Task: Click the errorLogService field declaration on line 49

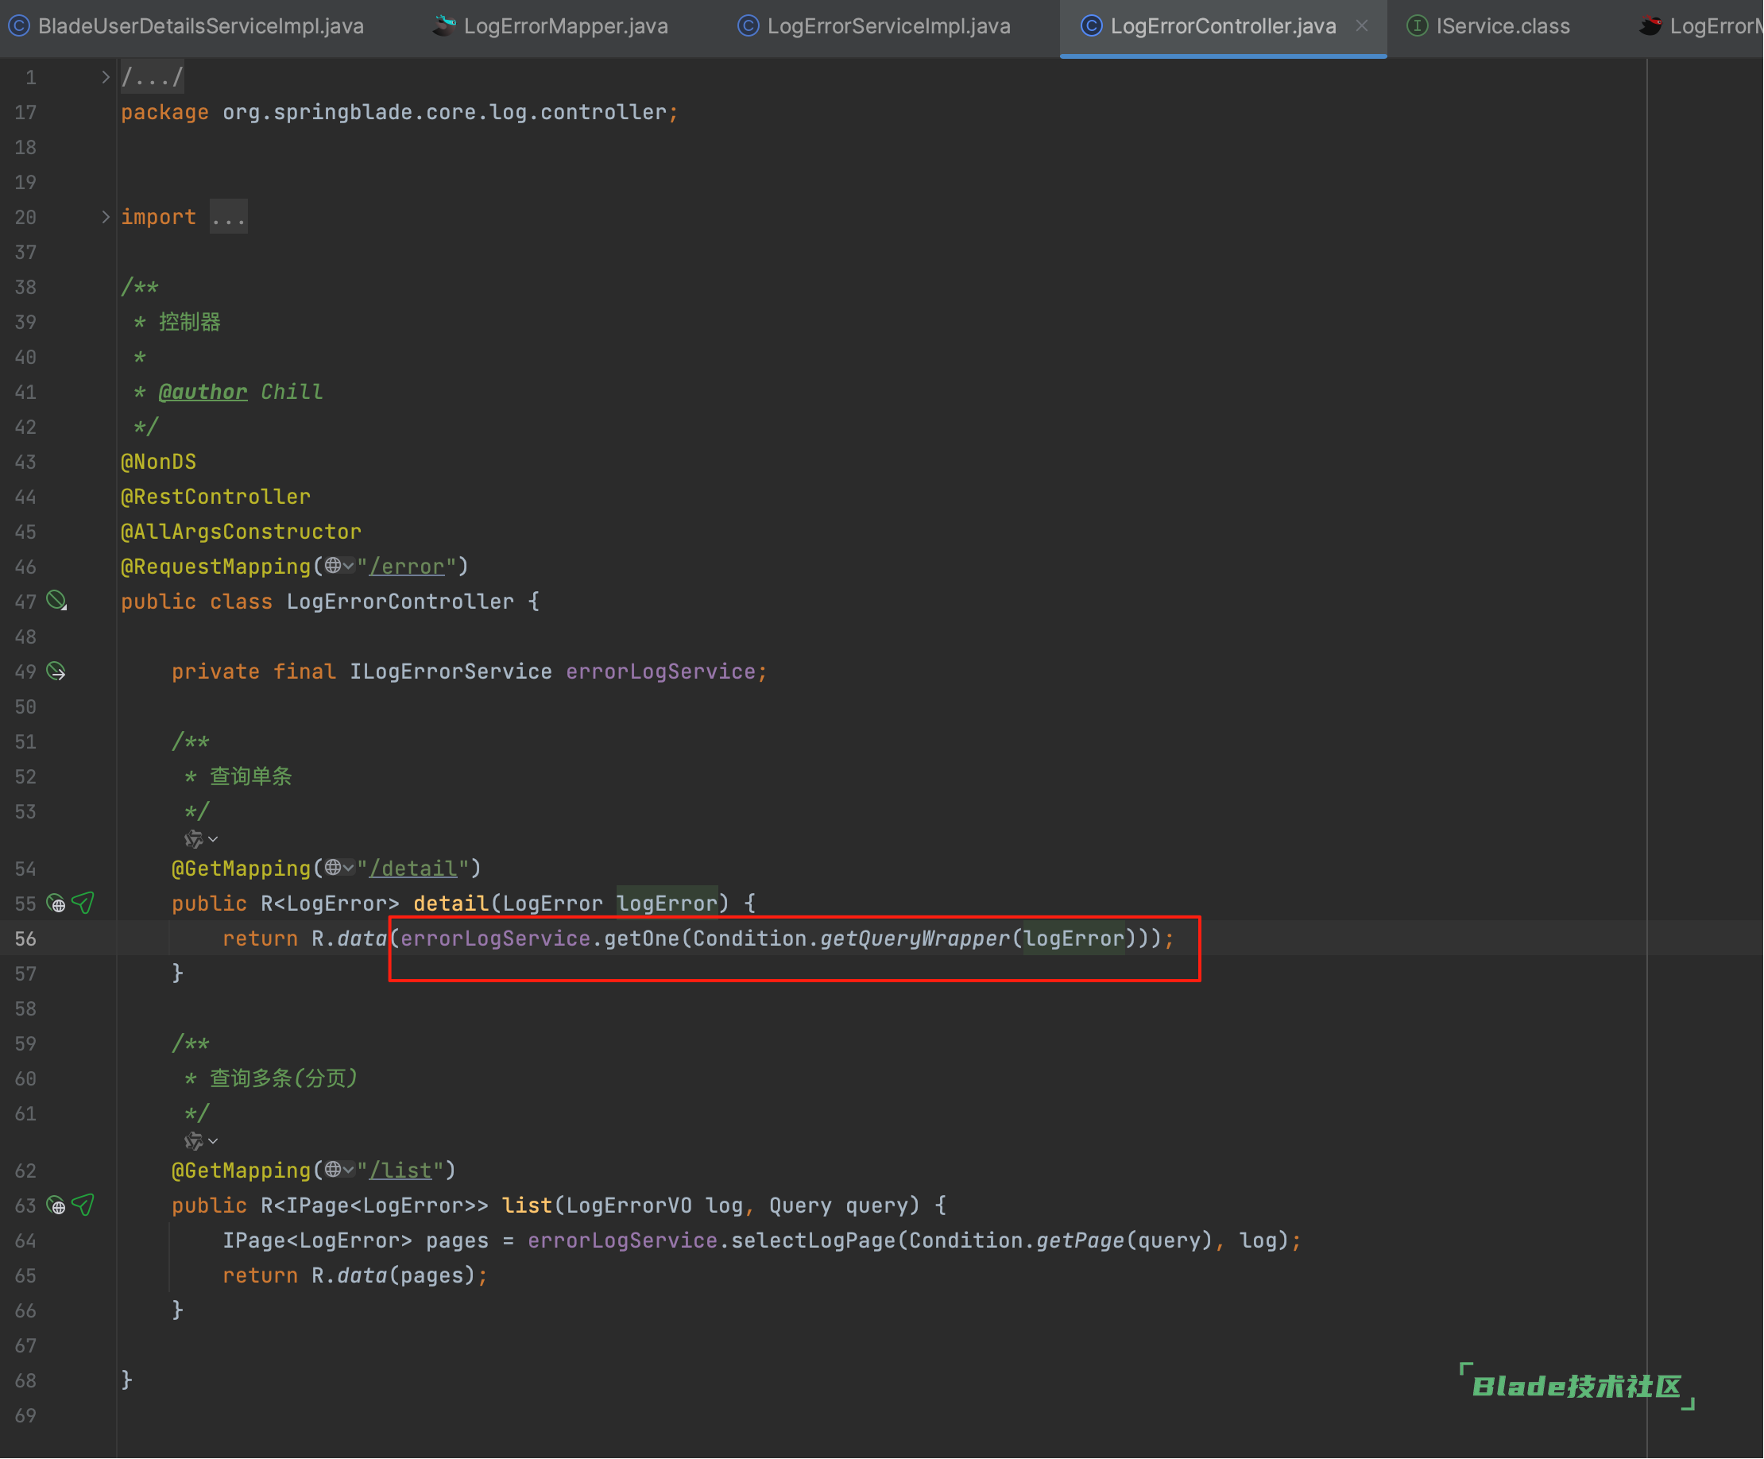Action: [660, 672]
